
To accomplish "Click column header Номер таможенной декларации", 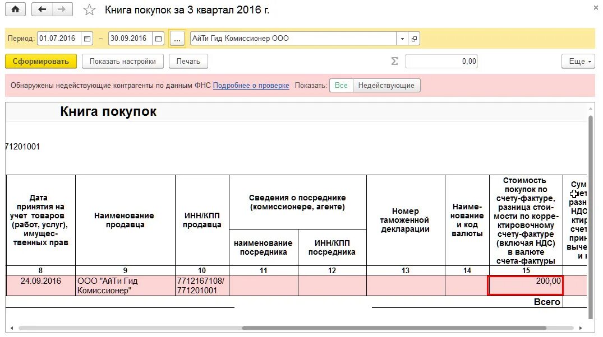I will coord(406,221).
